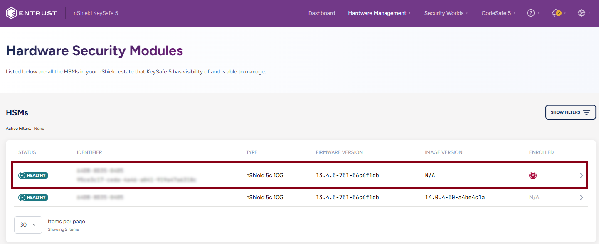
Task: Click the red not-enrolled status icon
Action: point(533,176)
